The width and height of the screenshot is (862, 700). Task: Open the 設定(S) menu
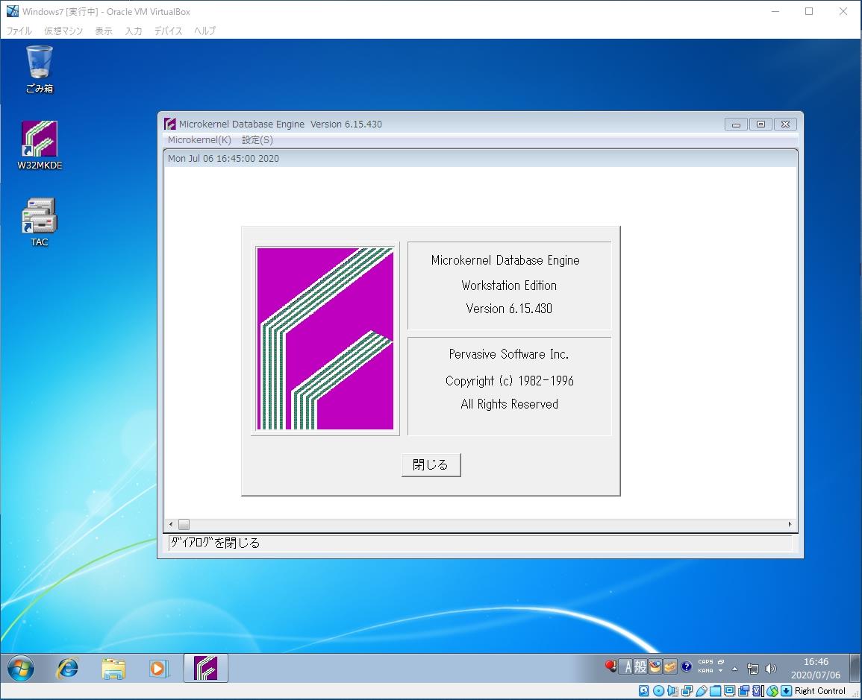257,140
